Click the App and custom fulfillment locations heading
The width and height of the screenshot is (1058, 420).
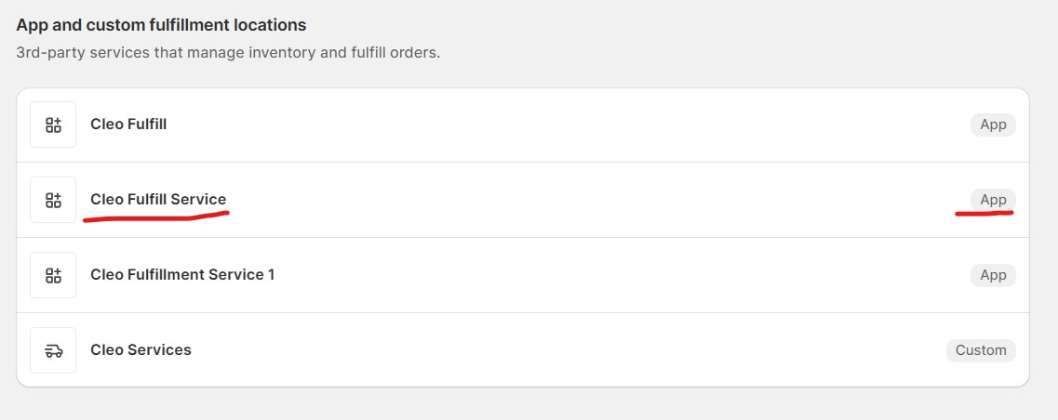[161, 25]
